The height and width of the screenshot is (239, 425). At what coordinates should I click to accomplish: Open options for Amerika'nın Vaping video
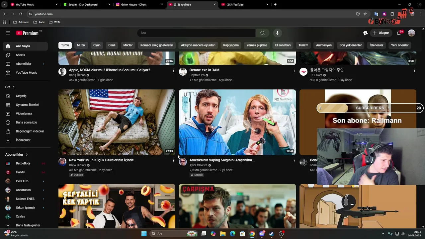click(x=294, y=160)
